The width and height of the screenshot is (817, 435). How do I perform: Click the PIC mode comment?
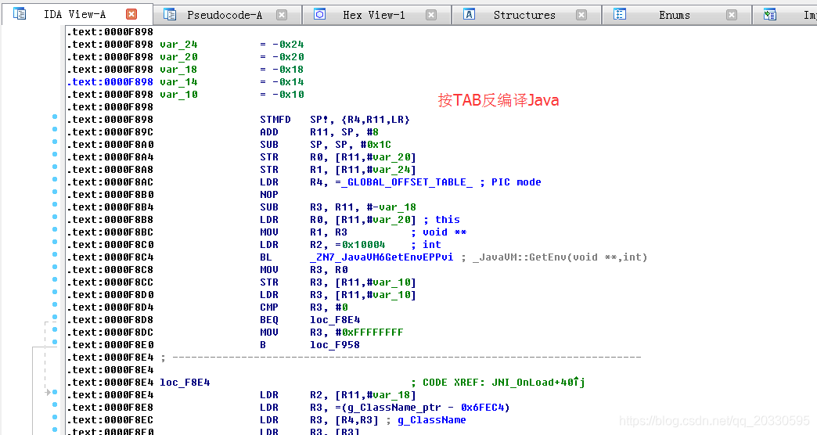click(516, 182)
